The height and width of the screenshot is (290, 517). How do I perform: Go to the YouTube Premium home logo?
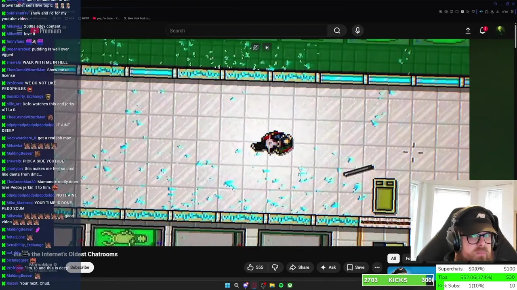(45, 31)
